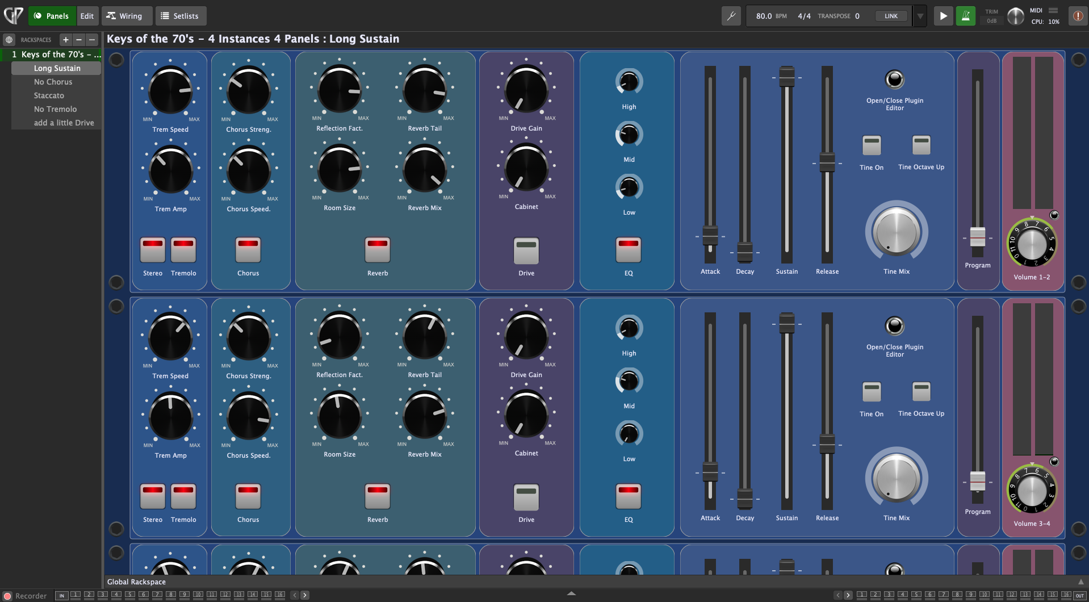Click the Transpose value
The width and height of the screenshot is (1089, 602).
click(x=857, y=16)
